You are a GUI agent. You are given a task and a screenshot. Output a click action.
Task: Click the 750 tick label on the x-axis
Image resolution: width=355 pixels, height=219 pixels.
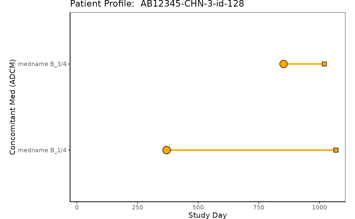pyautogui.click(x=259, y=207)
